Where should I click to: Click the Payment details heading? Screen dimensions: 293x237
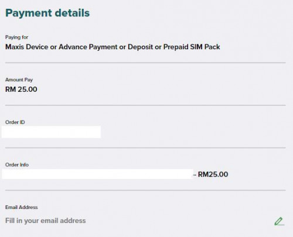47,13
